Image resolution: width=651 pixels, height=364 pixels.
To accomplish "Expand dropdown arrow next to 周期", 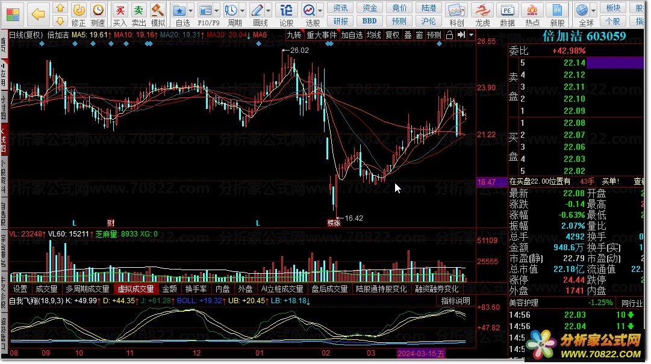I will 243,10.
